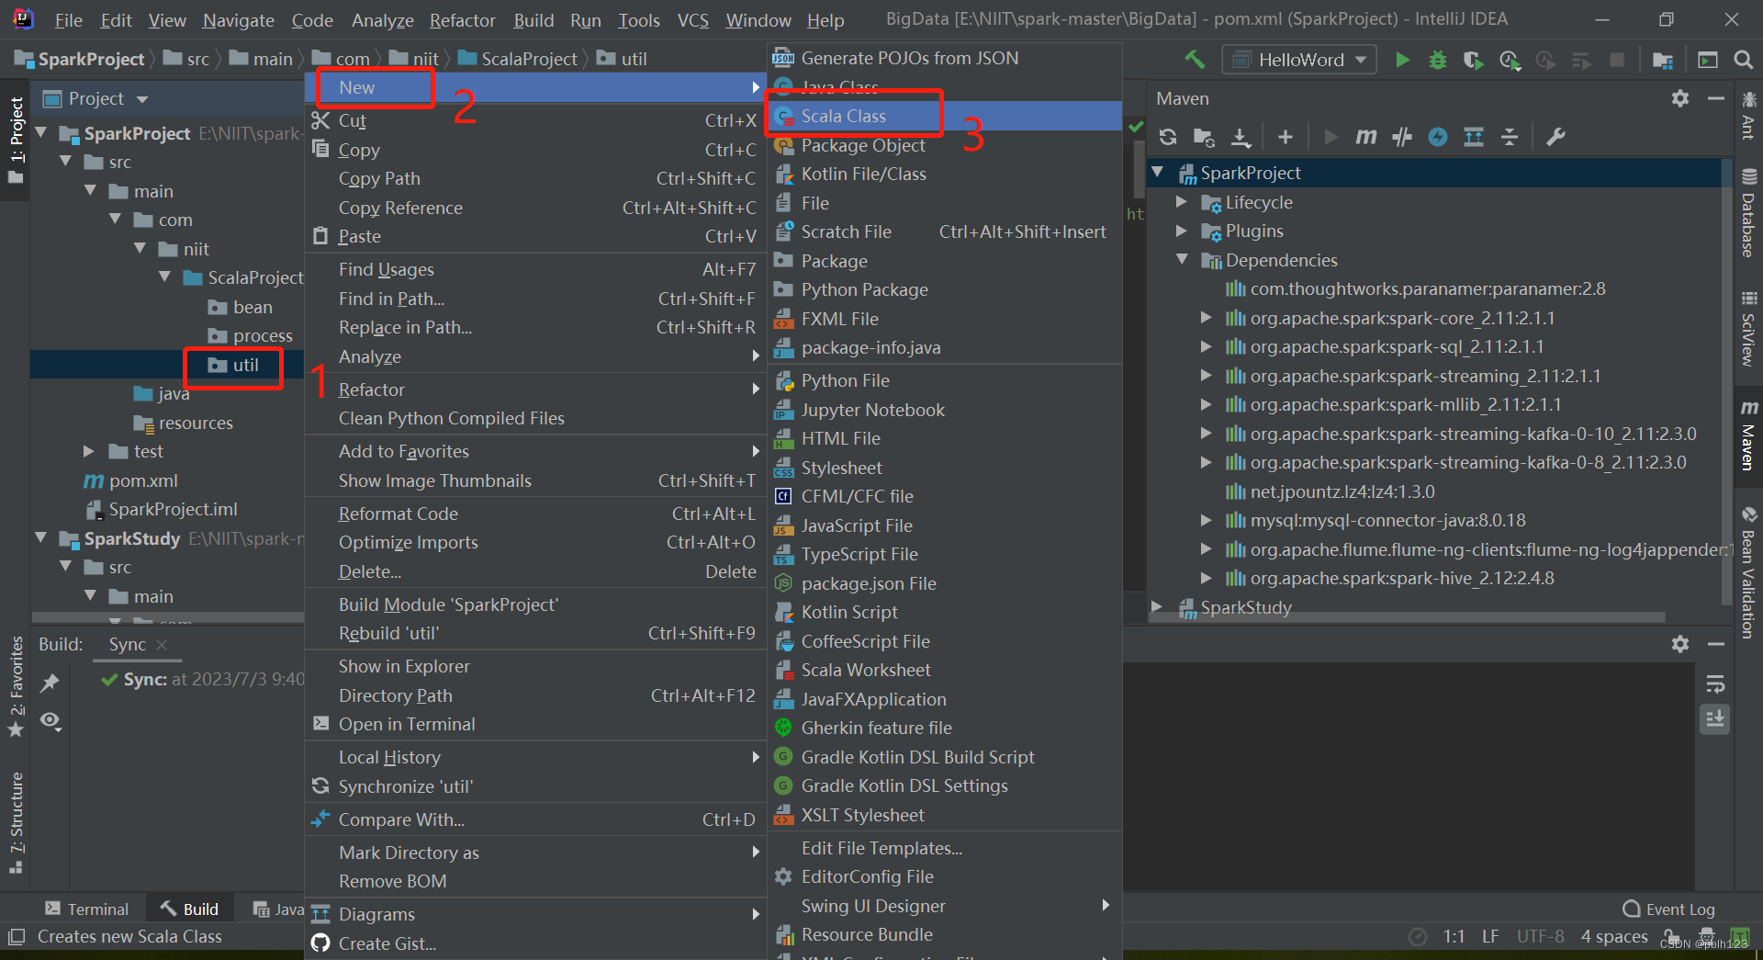This screenshot has width=1763, height=960.
Task: Run with Coverage toolbar icon
Action: pos(1473,60)
